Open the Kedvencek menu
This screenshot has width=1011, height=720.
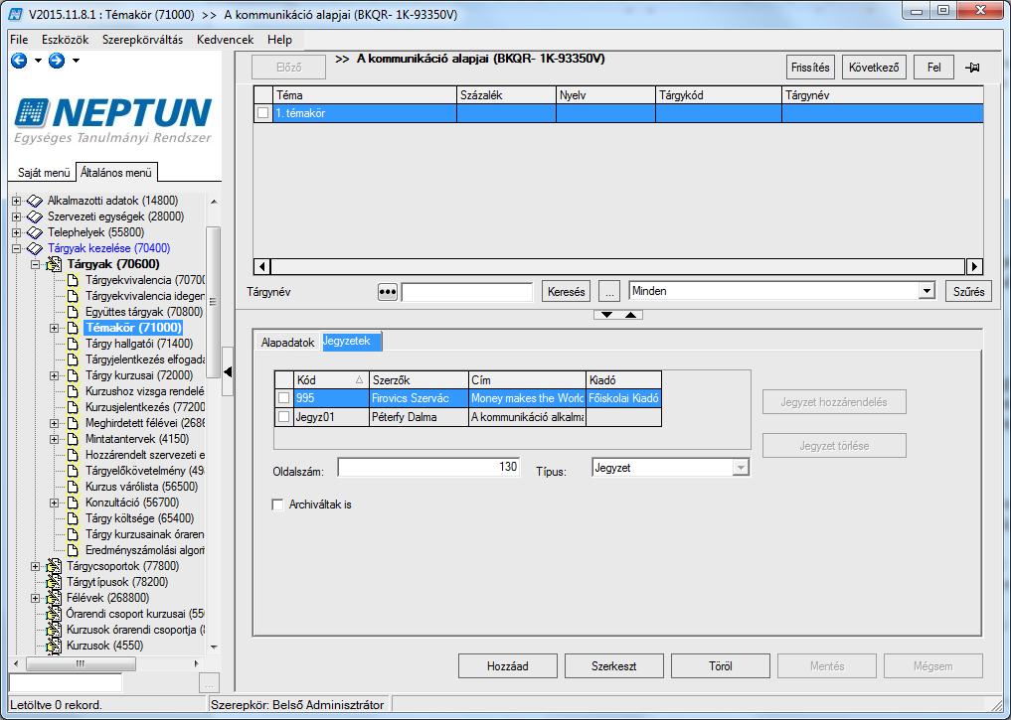click(x=225, y=40)
